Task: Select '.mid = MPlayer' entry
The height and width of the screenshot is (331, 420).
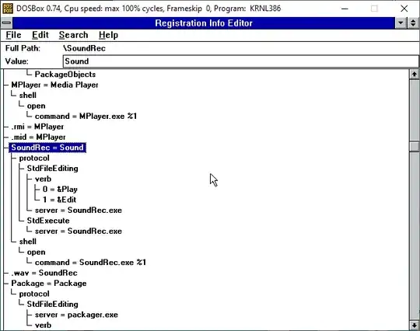Action: [38, 137]
